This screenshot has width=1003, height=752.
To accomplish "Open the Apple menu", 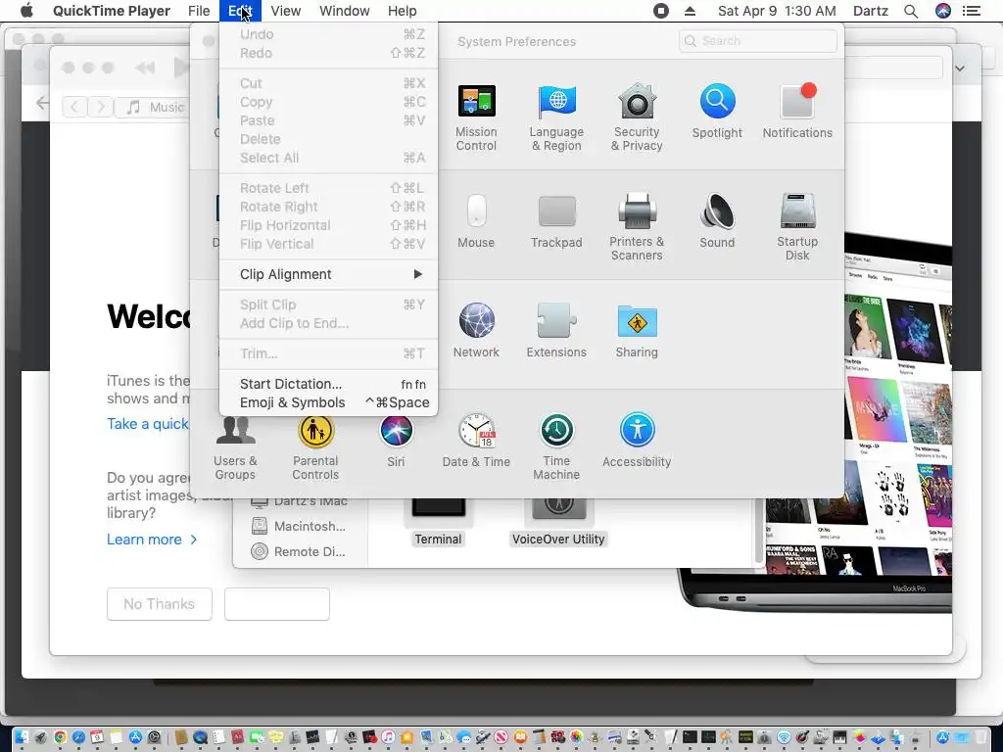I will [x=26, y=11].
